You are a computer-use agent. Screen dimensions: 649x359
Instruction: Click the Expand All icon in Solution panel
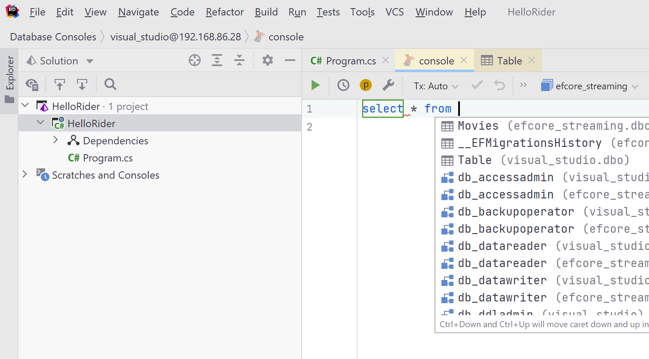point(217,61)
